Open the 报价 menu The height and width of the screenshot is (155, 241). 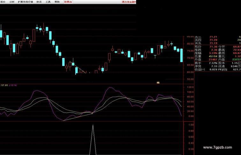click(3, 2)
